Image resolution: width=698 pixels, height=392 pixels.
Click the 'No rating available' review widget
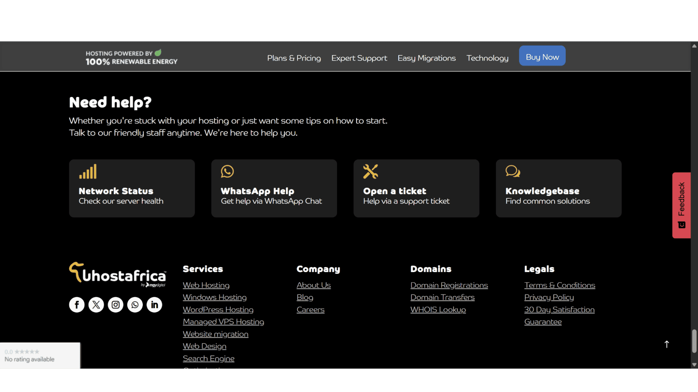coord(40,355)
